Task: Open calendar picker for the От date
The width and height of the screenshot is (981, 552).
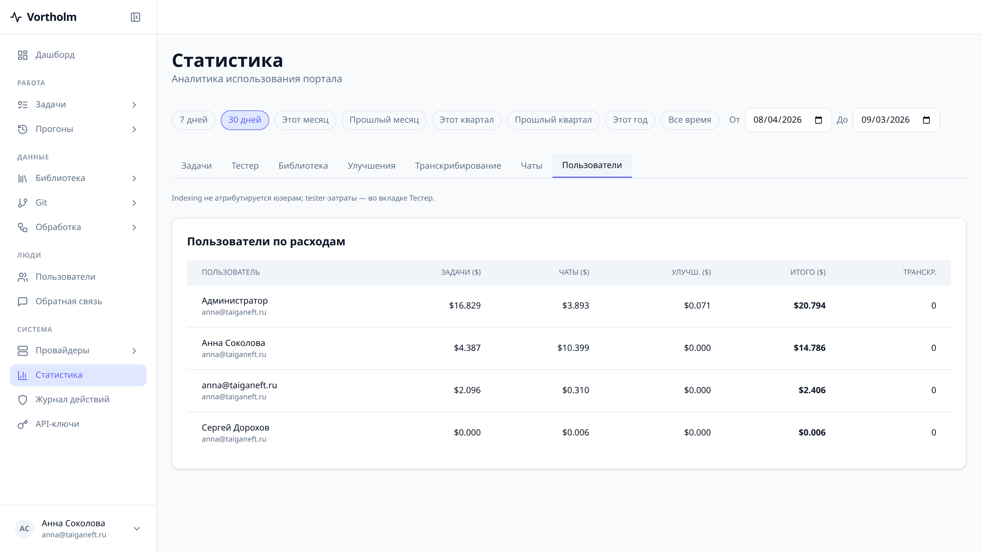Action: (x=819, y=120)
